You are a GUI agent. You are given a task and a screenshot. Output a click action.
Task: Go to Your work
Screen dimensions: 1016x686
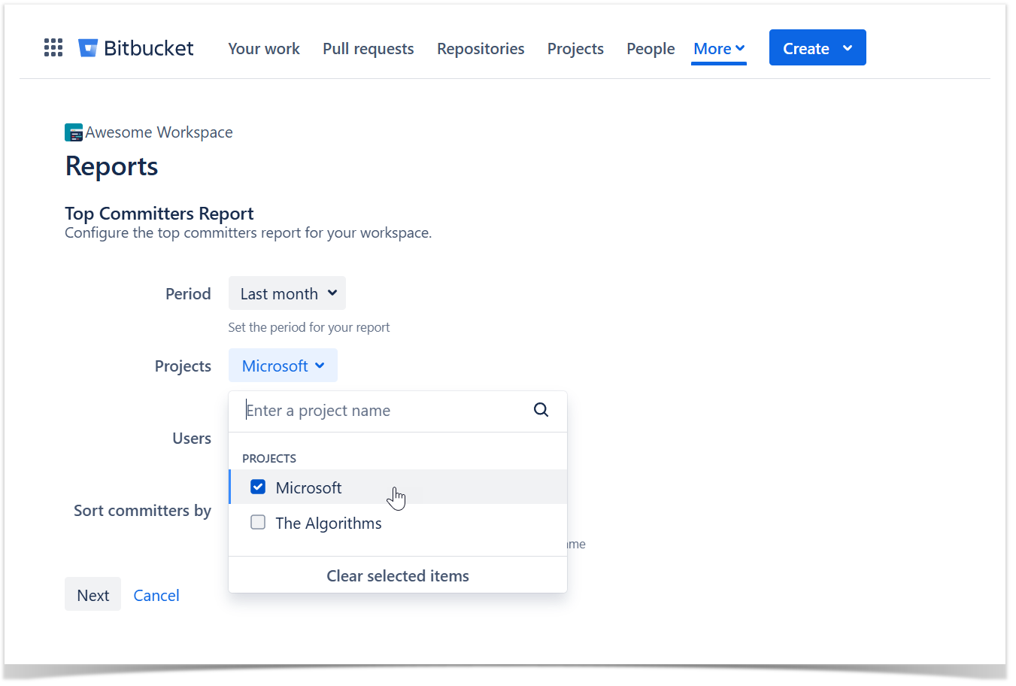[263, 49]
